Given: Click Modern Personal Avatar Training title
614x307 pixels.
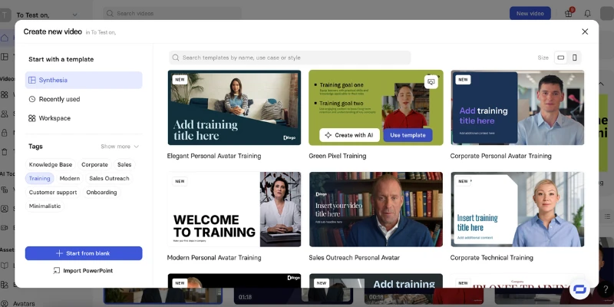Looking at the screenshot, I should pyautogui.click(x=214, y=258).
